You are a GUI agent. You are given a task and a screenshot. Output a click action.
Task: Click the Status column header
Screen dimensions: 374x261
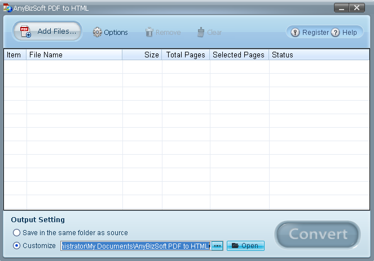pos(319,55)
